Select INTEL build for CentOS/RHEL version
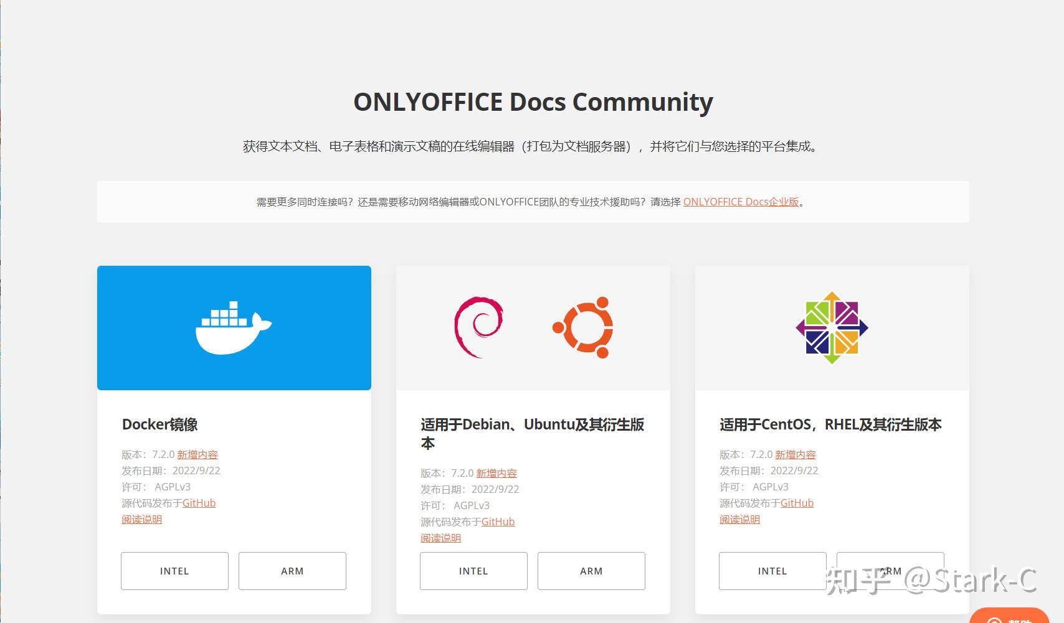Screen dimensions: 1064x623 coord(772,571)
